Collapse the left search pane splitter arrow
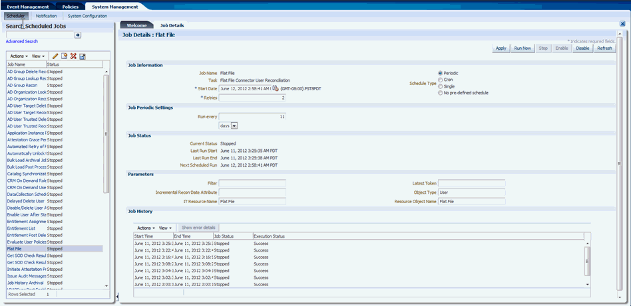The height and width of the screenshot is (306, 631). tap(117, 296)
